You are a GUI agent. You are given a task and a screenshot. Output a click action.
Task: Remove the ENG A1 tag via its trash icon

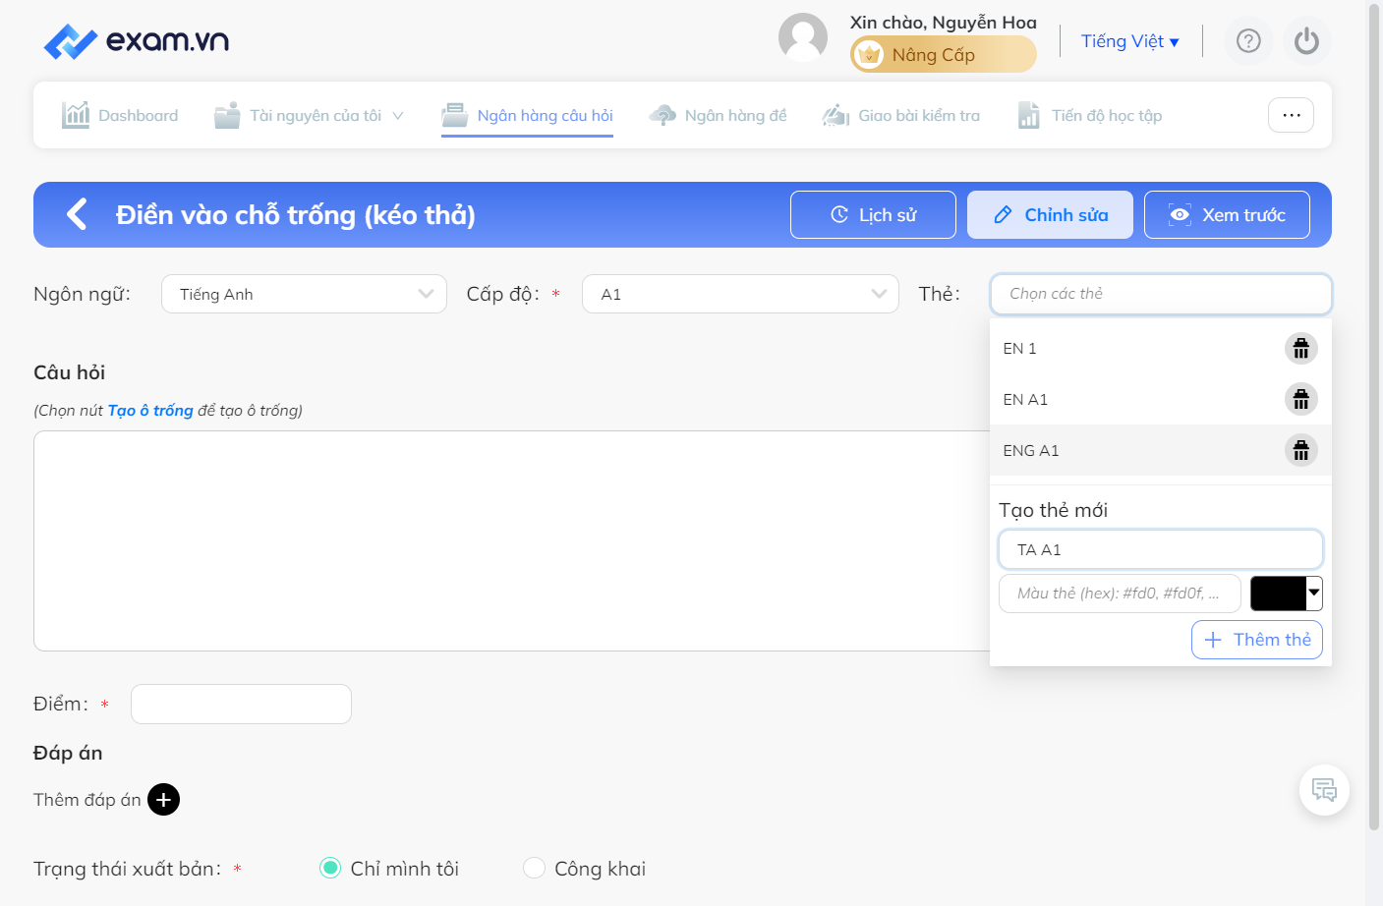coord(1300,451)
